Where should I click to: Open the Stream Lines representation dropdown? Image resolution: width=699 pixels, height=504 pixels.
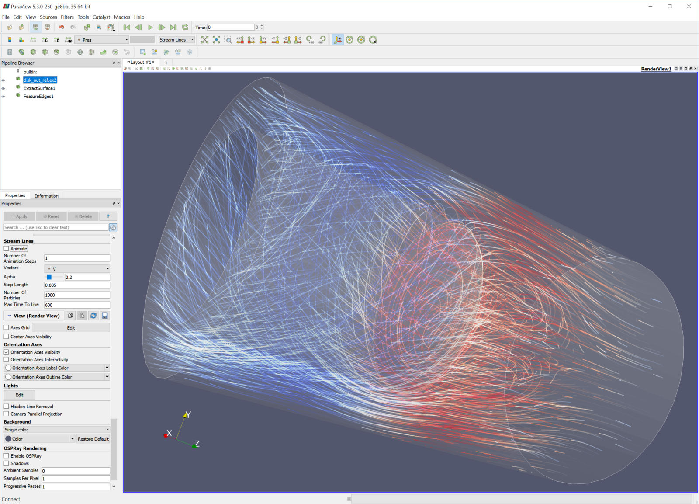[176, 40]
